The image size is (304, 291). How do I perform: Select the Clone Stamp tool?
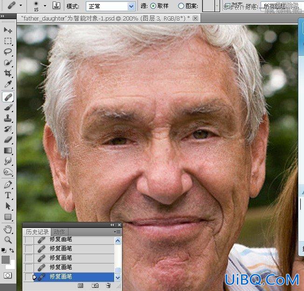coord(8,118)
